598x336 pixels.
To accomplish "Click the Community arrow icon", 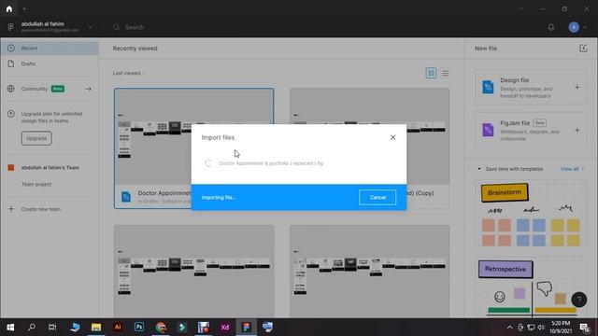I will 88,89.
